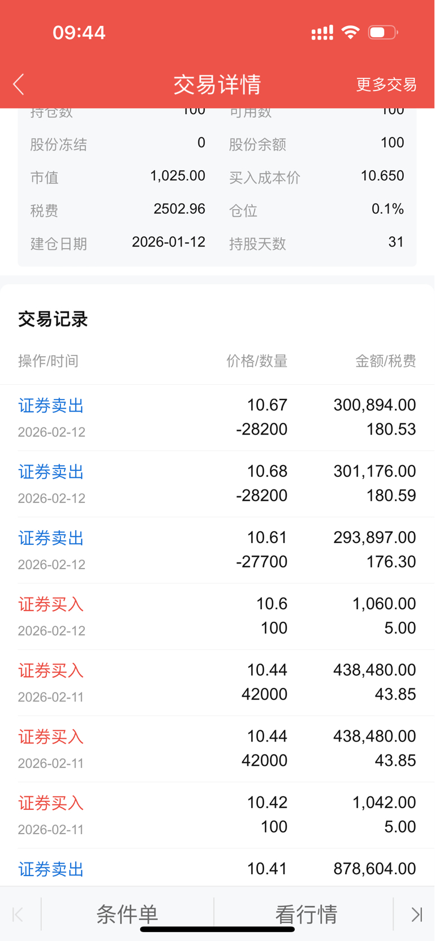Open the 看行情 tab
This screenshot has width=435, height=941.
(306, 914)
